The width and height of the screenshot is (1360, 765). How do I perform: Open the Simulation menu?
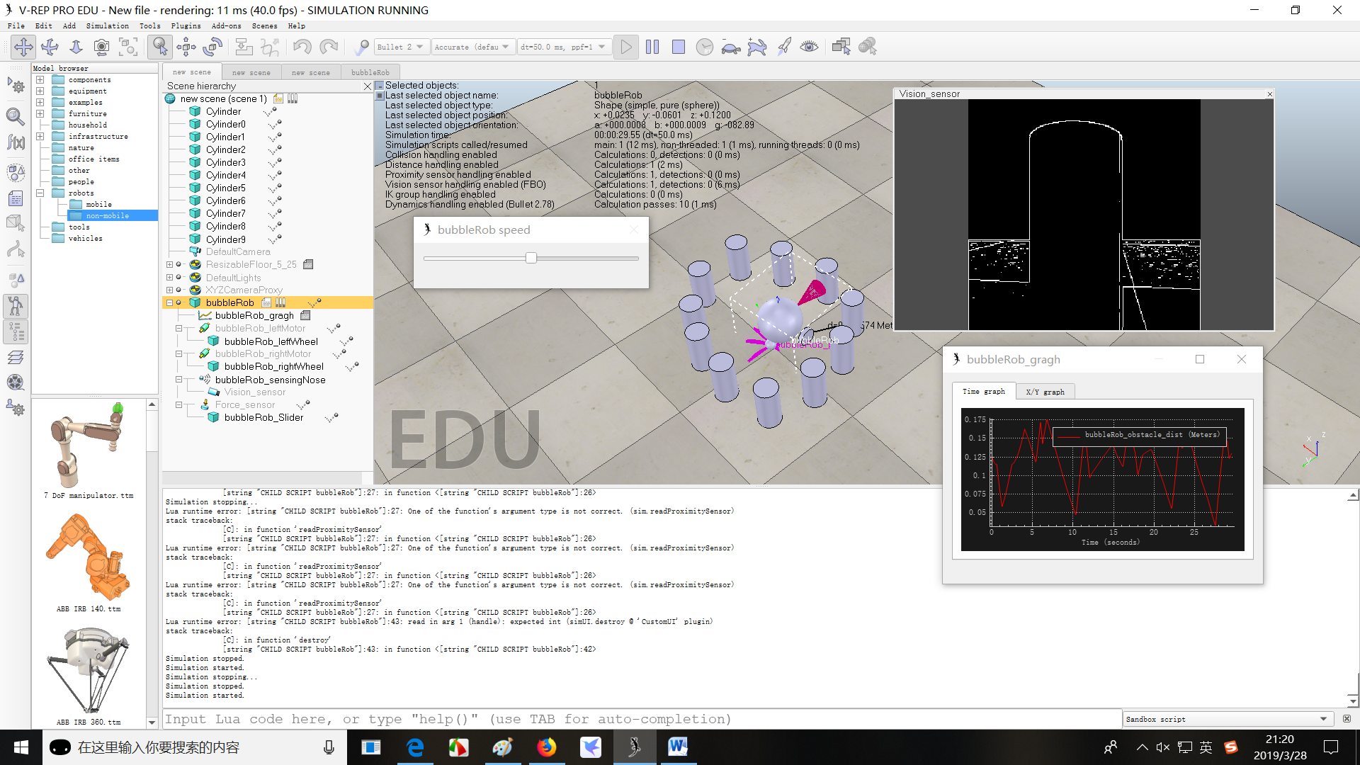point(107,25)
